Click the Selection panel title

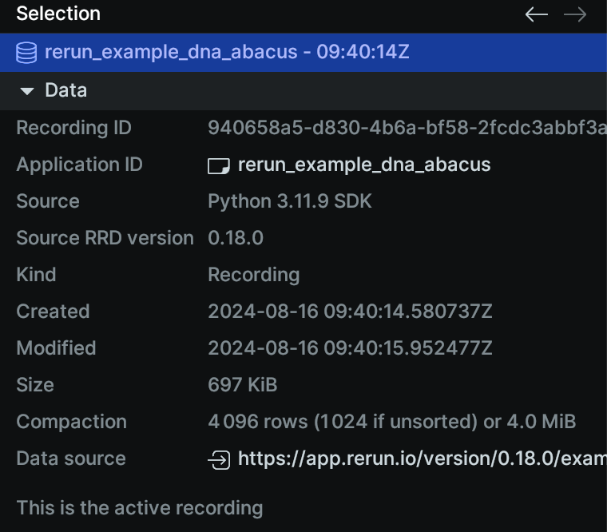click(58, 14)
